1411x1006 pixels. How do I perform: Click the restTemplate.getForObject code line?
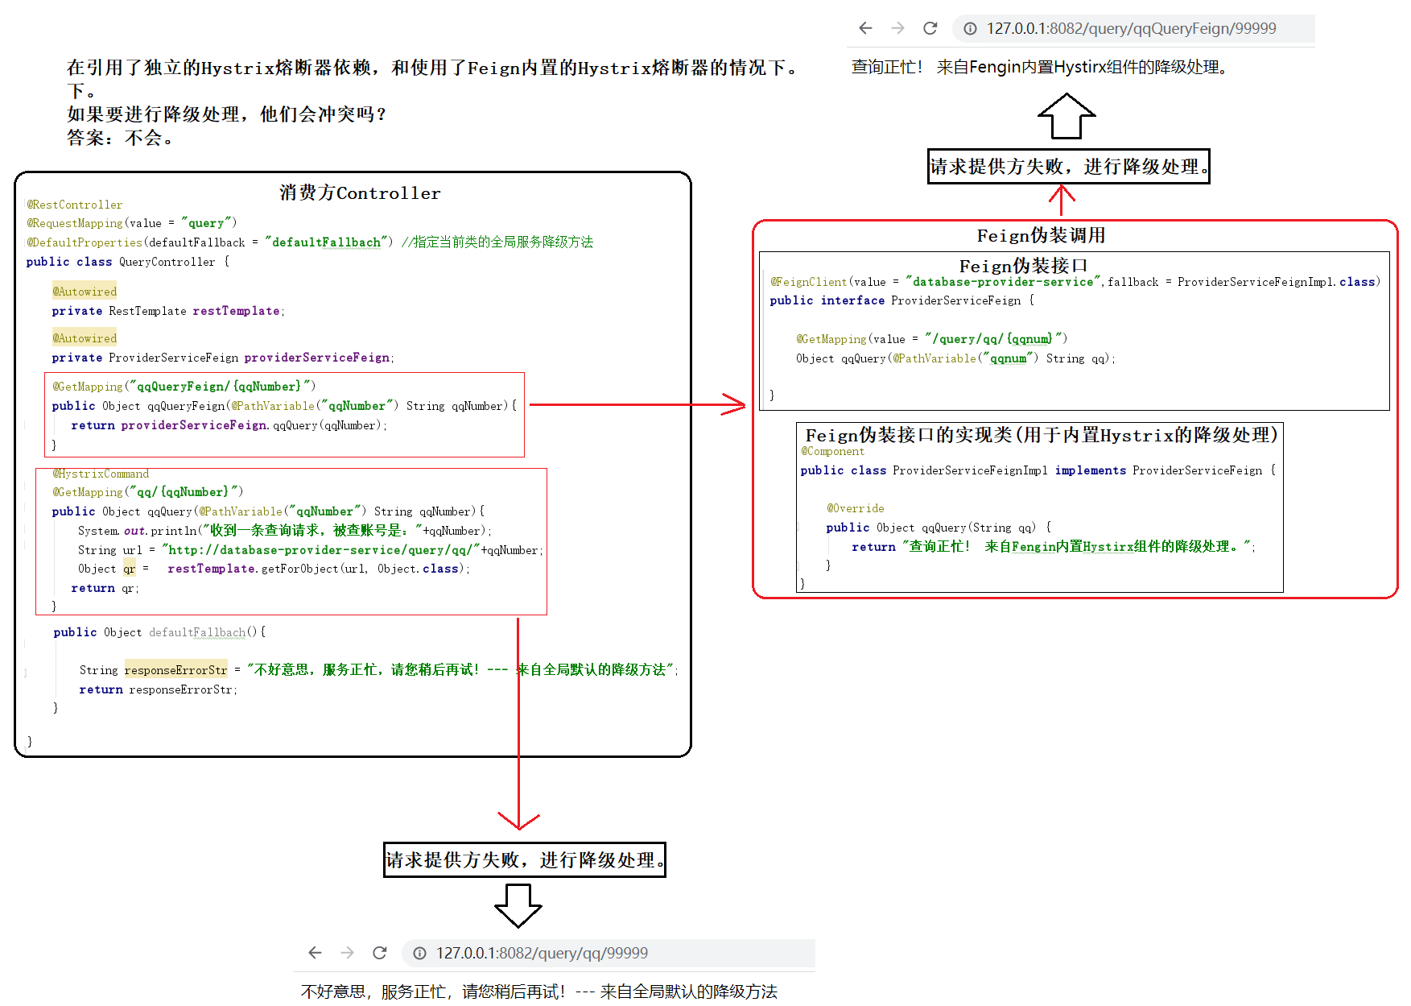coord(274,569)
